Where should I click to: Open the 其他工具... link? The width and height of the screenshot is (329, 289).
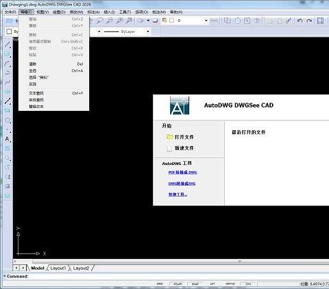(x=178, y=194)
